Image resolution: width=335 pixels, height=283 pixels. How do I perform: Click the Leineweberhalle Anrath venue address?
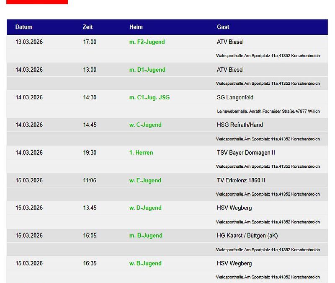click(x=268, y=111)
